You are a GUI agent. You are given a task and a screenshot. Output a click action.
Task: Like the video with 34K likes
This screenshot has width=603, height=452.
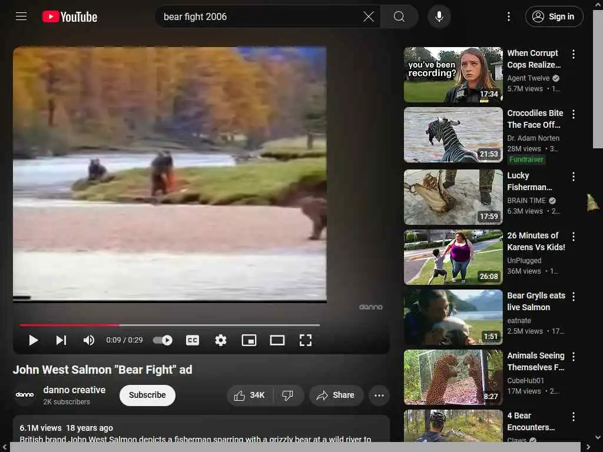[x=249, y=395]
